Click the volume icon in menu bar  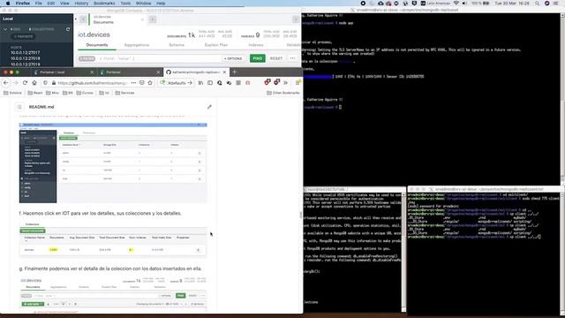[465, 4]
